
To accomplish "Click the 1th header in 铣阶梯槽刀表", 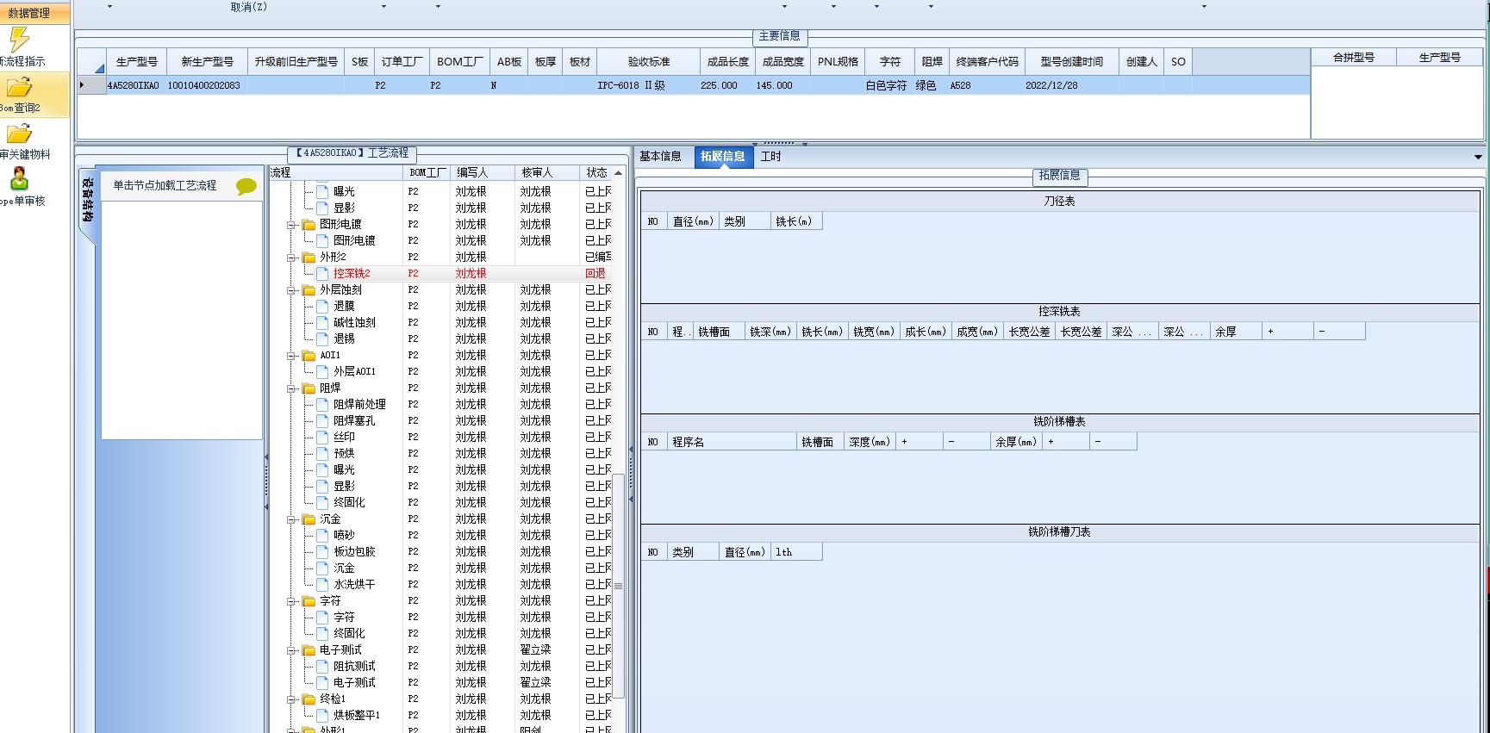I will 796,552.
